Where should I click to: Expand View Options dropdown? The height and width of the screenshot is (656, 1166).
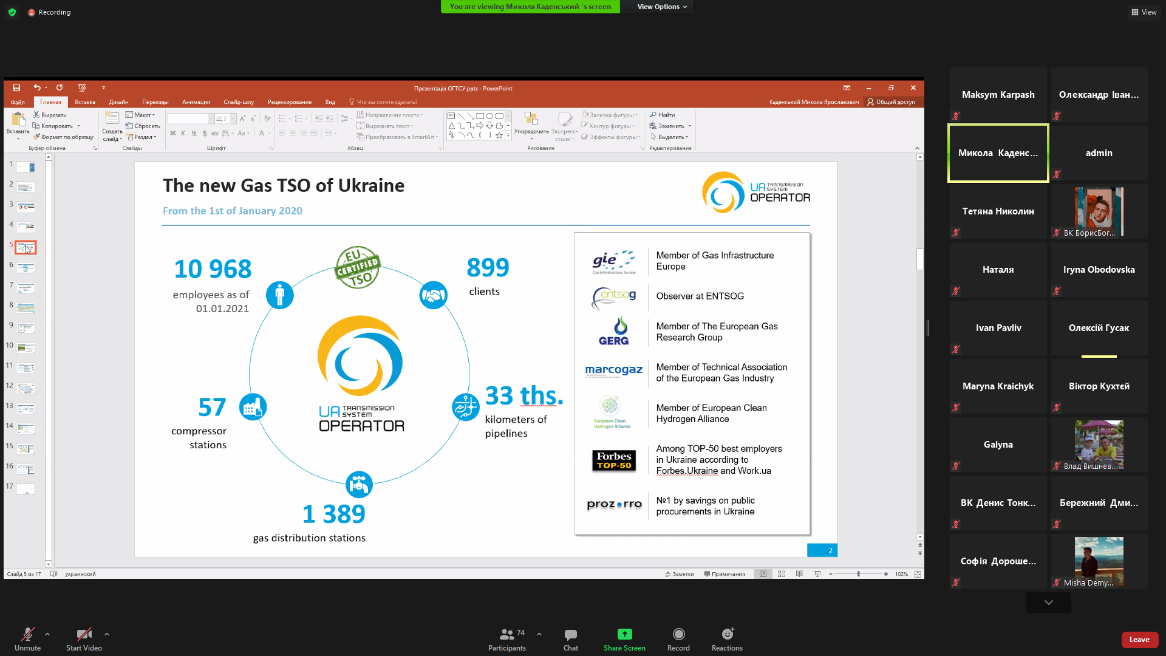(661, 7)
